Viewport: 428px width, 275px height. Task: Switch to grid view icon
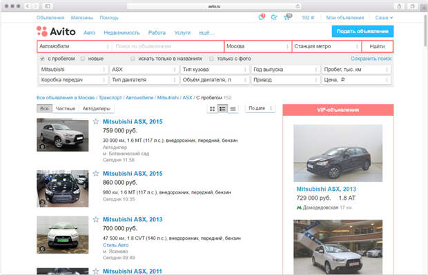213,109
